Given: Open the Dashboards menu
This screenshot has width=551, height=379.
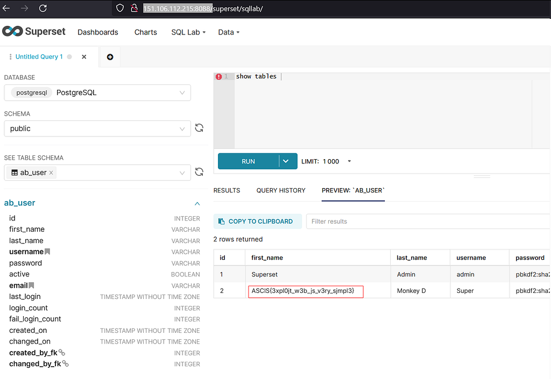Looking at the screenshot, I should (x=98, y=32).
